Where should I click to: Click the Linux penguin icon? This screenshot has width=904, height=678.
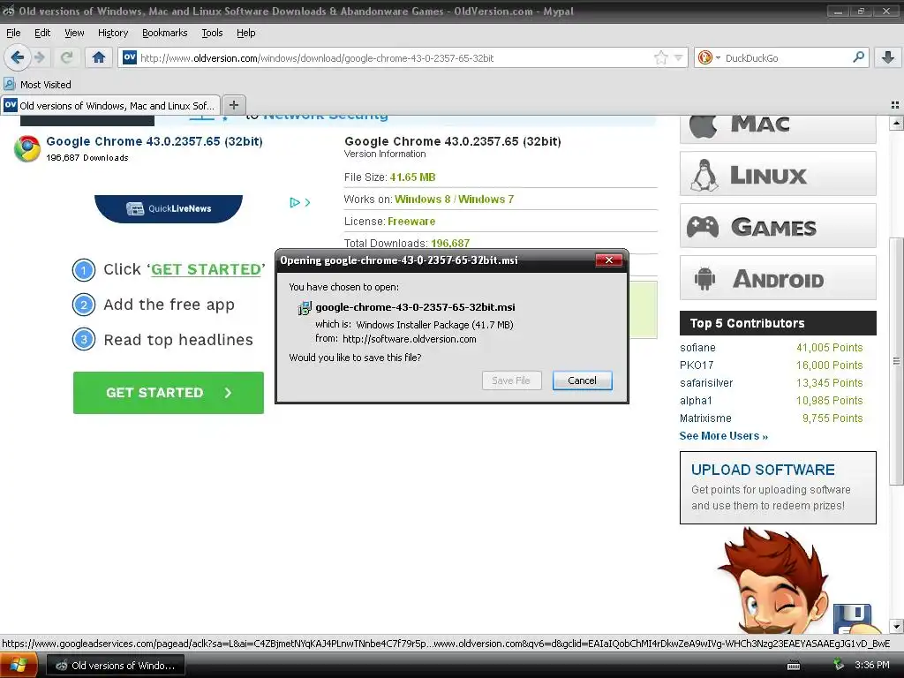pyautogui.click(x=704, y=175)
